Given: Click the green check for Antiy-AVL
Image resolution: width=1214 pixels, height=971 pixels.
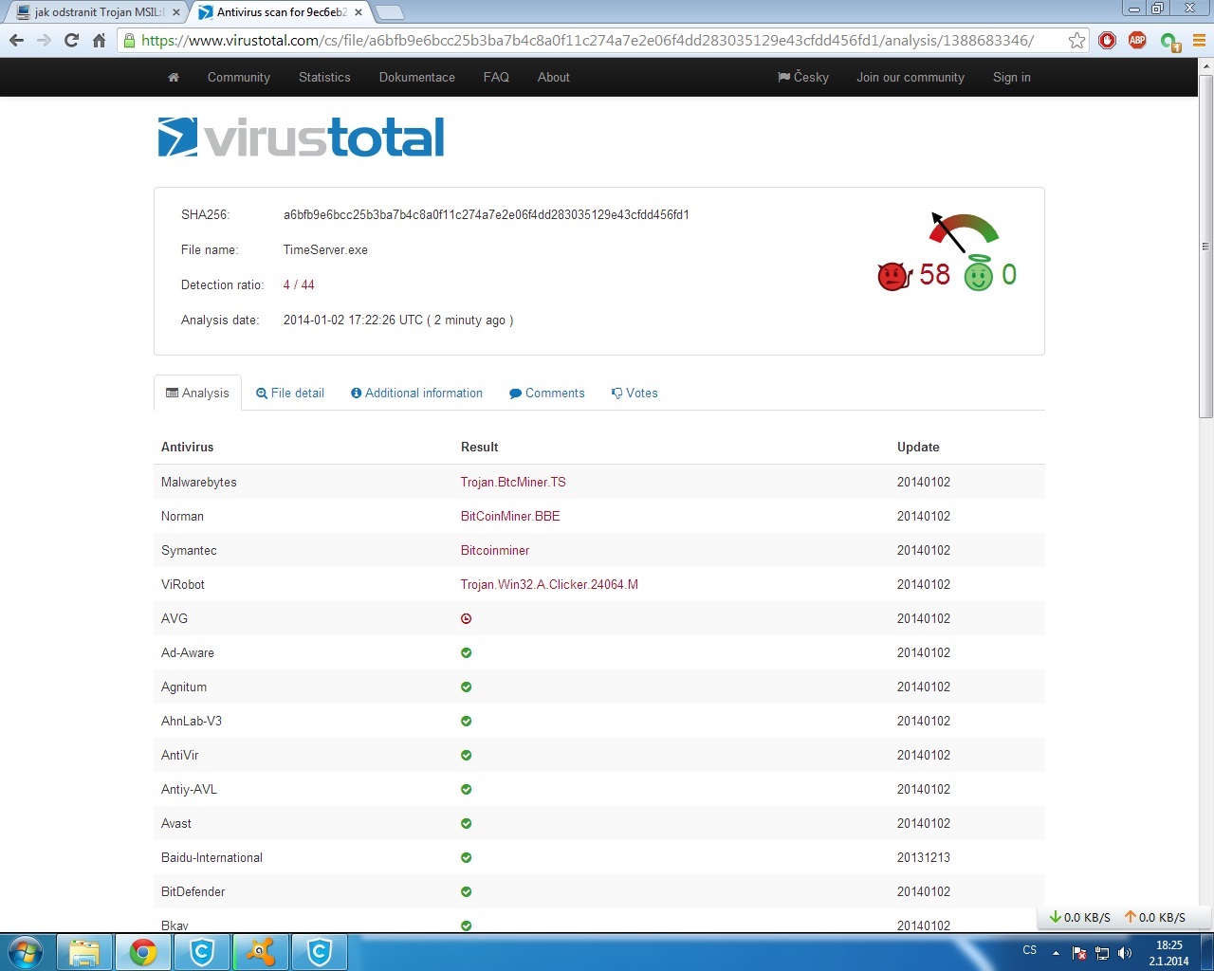Looking at the screenshot, I should click(466, 789).
